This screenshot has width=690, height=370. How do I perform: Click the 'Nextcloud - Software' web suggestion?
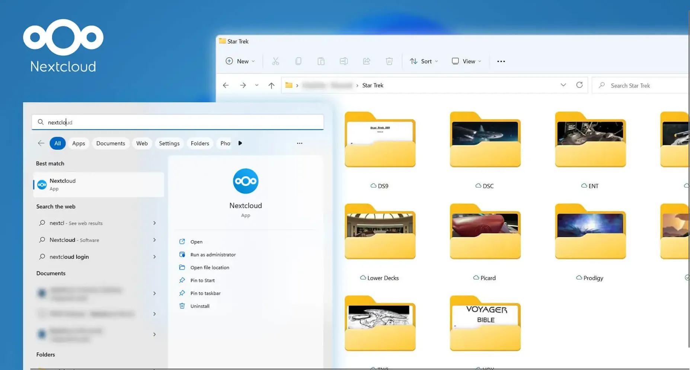pyautogui.click(x=74, y=240)
